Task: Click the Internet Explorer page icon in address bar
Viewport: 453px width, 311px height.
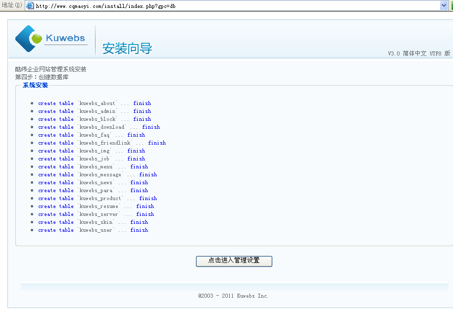Action: pos(30,5)
